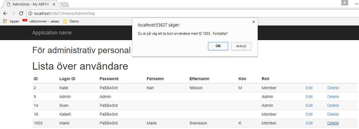Click the Admin password cell in row 9
Screen dimensions: 359x129
pyautogui.click(x=105, y=97)
